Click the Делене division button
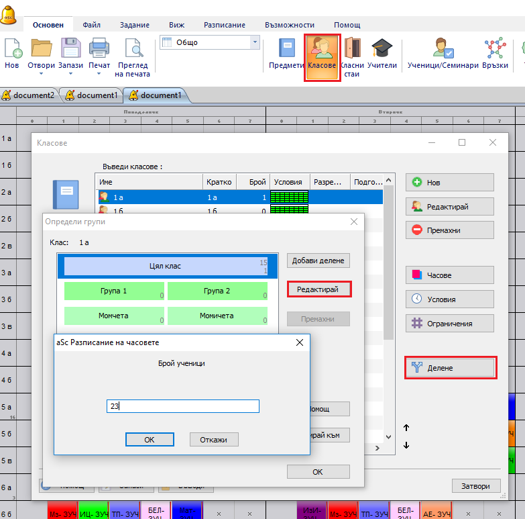The width and height of the screenshot is (525, 519). (x=450, y=368)
